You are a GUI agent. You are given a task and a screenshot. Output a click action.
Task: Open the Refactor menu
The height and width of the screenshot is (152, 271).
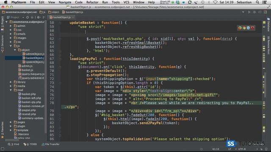pyautogui.click(x=92, y=2)
